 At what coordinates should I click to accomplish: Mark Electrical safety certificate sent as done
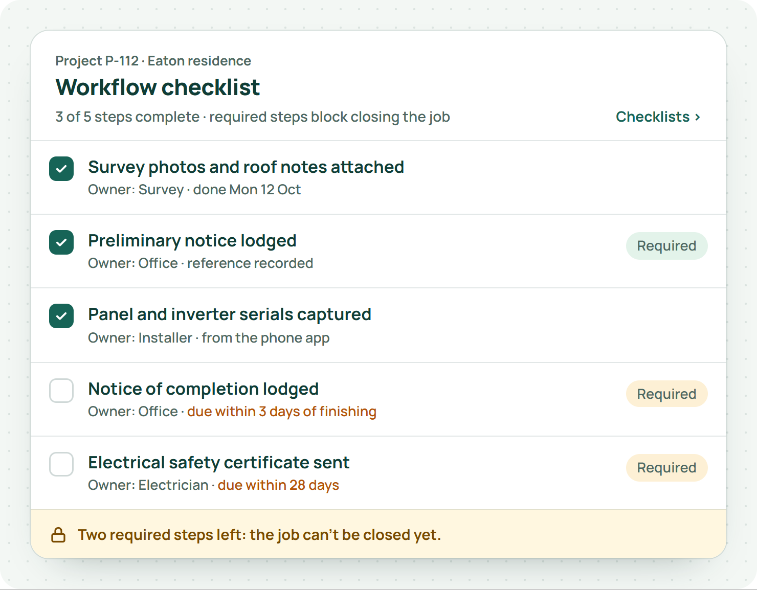[x=61, y=464]
